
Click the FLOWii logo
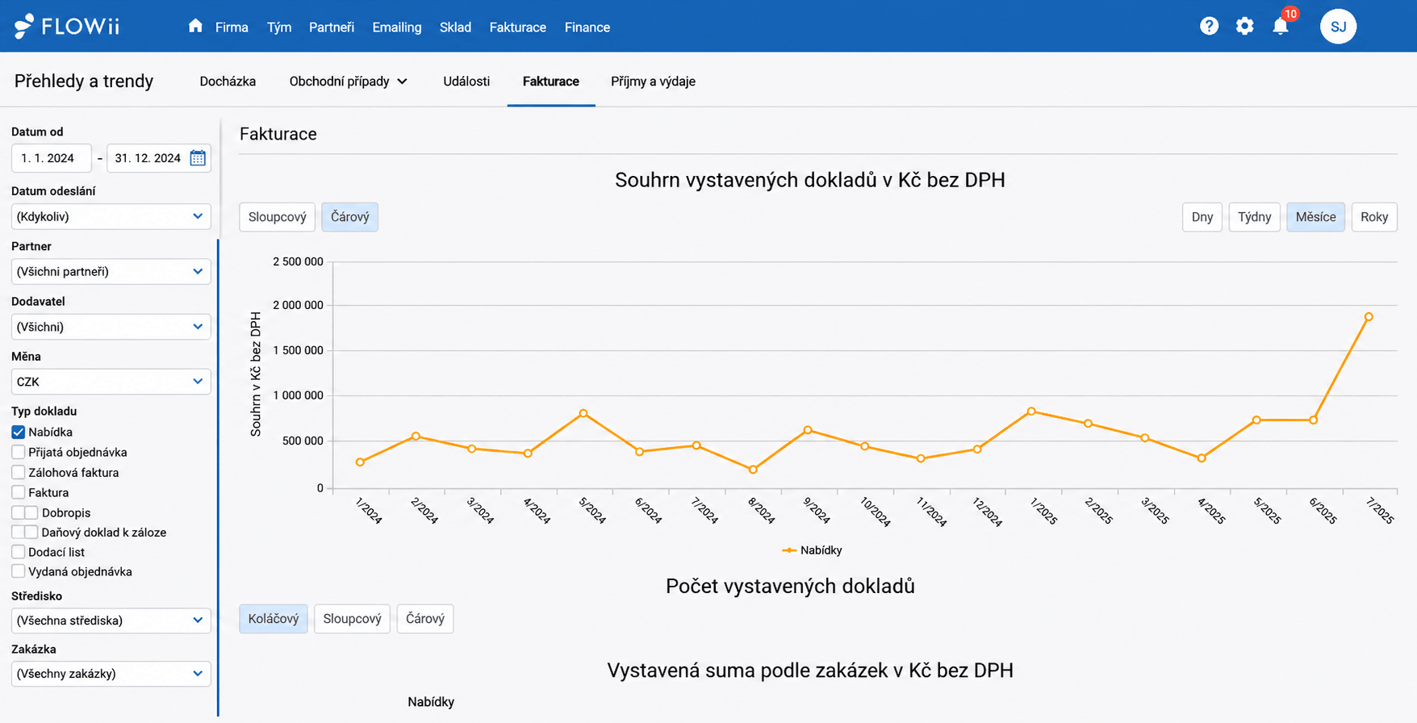(x=67, y=27)
